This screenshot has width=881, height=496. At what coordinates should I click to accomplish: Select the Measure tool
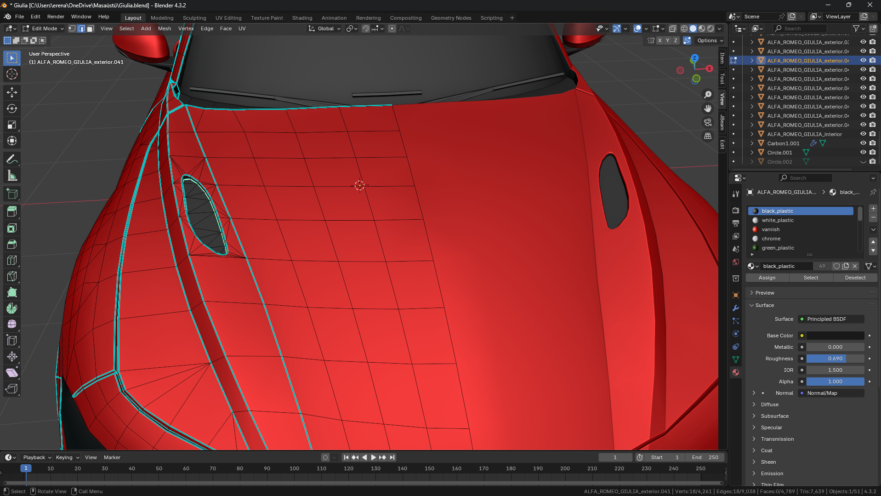(x=12, y=176)
